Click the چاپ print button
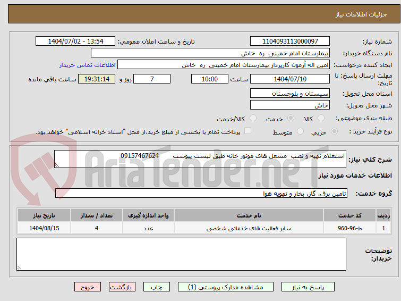The image size is (401, 301). coord(157,287)
